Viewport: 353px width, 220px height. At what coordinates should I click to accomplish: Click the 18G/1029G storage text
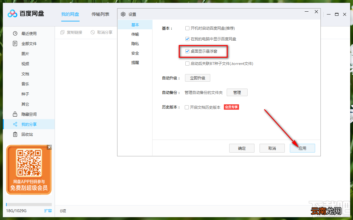click(16, 211)
